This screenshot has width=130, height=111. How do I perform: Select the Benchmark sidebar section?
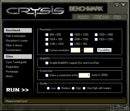pos(18,30)
